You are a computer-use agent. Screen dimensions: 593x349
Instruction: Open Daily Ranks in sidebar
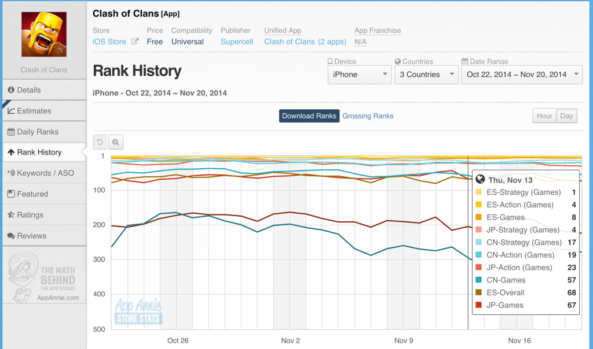point(44,132)
